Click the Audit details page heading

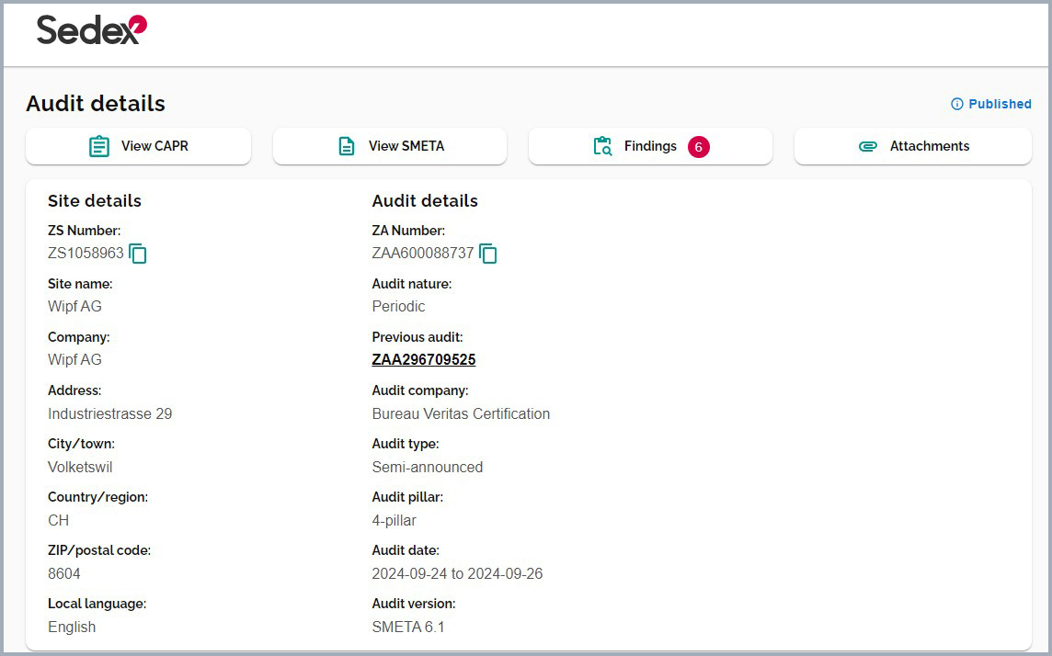96,104
